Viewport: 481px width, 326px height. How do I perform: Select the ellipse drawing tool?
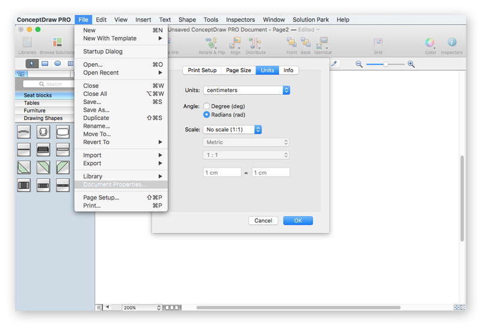pos(57,64)
